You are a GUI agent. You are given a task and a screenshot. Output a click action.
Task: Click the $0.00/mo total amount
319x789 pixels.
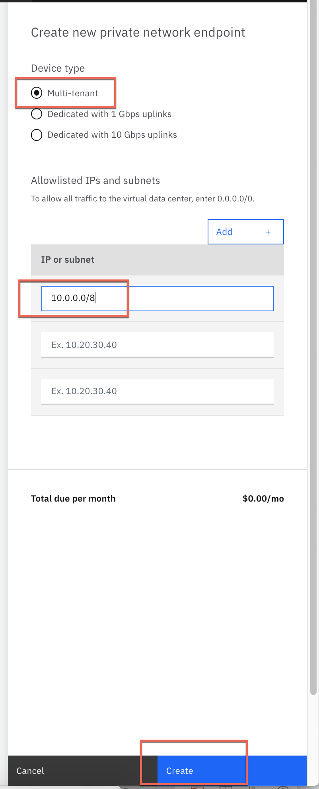263,499
